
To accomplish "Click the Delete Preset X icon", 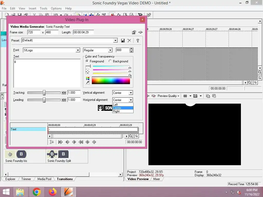I will pos(129,41).
